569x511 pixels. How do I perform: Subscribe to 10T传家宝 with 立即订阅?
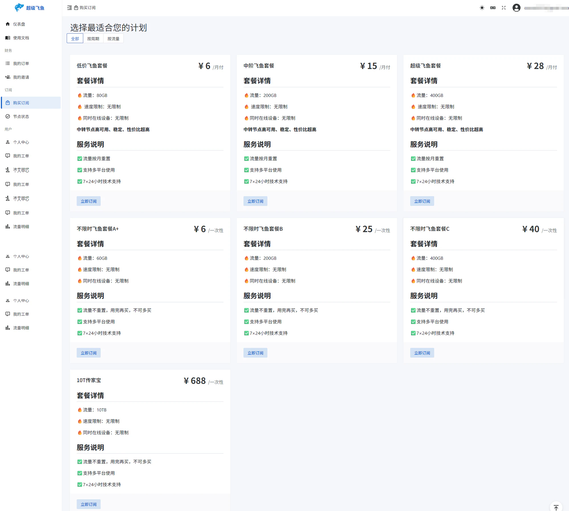click(x=89, y=504)
